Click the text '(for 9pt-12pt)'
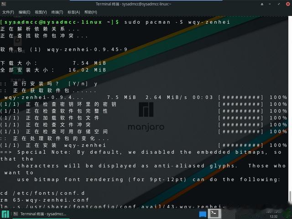 pyautogui.click(x=157, y=180)
